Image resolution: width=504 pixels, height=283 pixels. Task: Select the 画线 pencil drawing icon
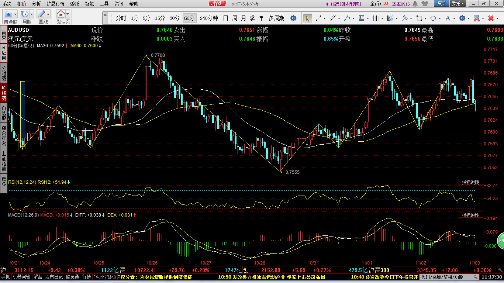click(41, 14)
